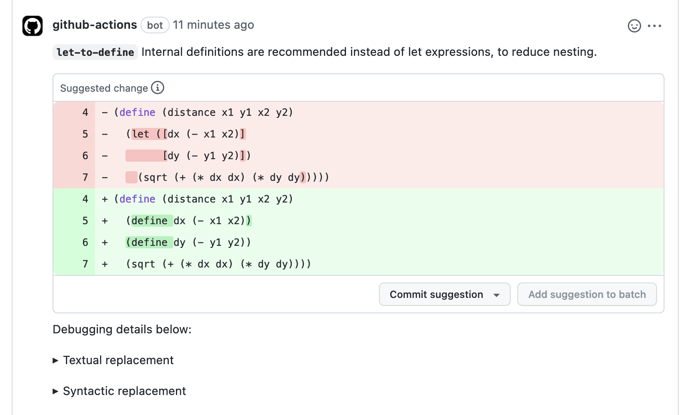
Task: Click the github-actions author name
Action: [x=95, y=25]
